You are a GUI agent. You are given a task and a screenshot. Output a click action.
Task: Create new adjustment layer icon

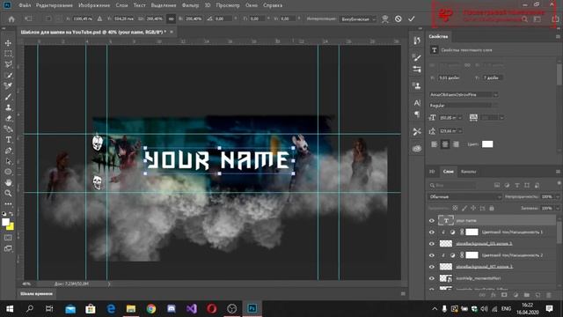click(x=515, y=295)
